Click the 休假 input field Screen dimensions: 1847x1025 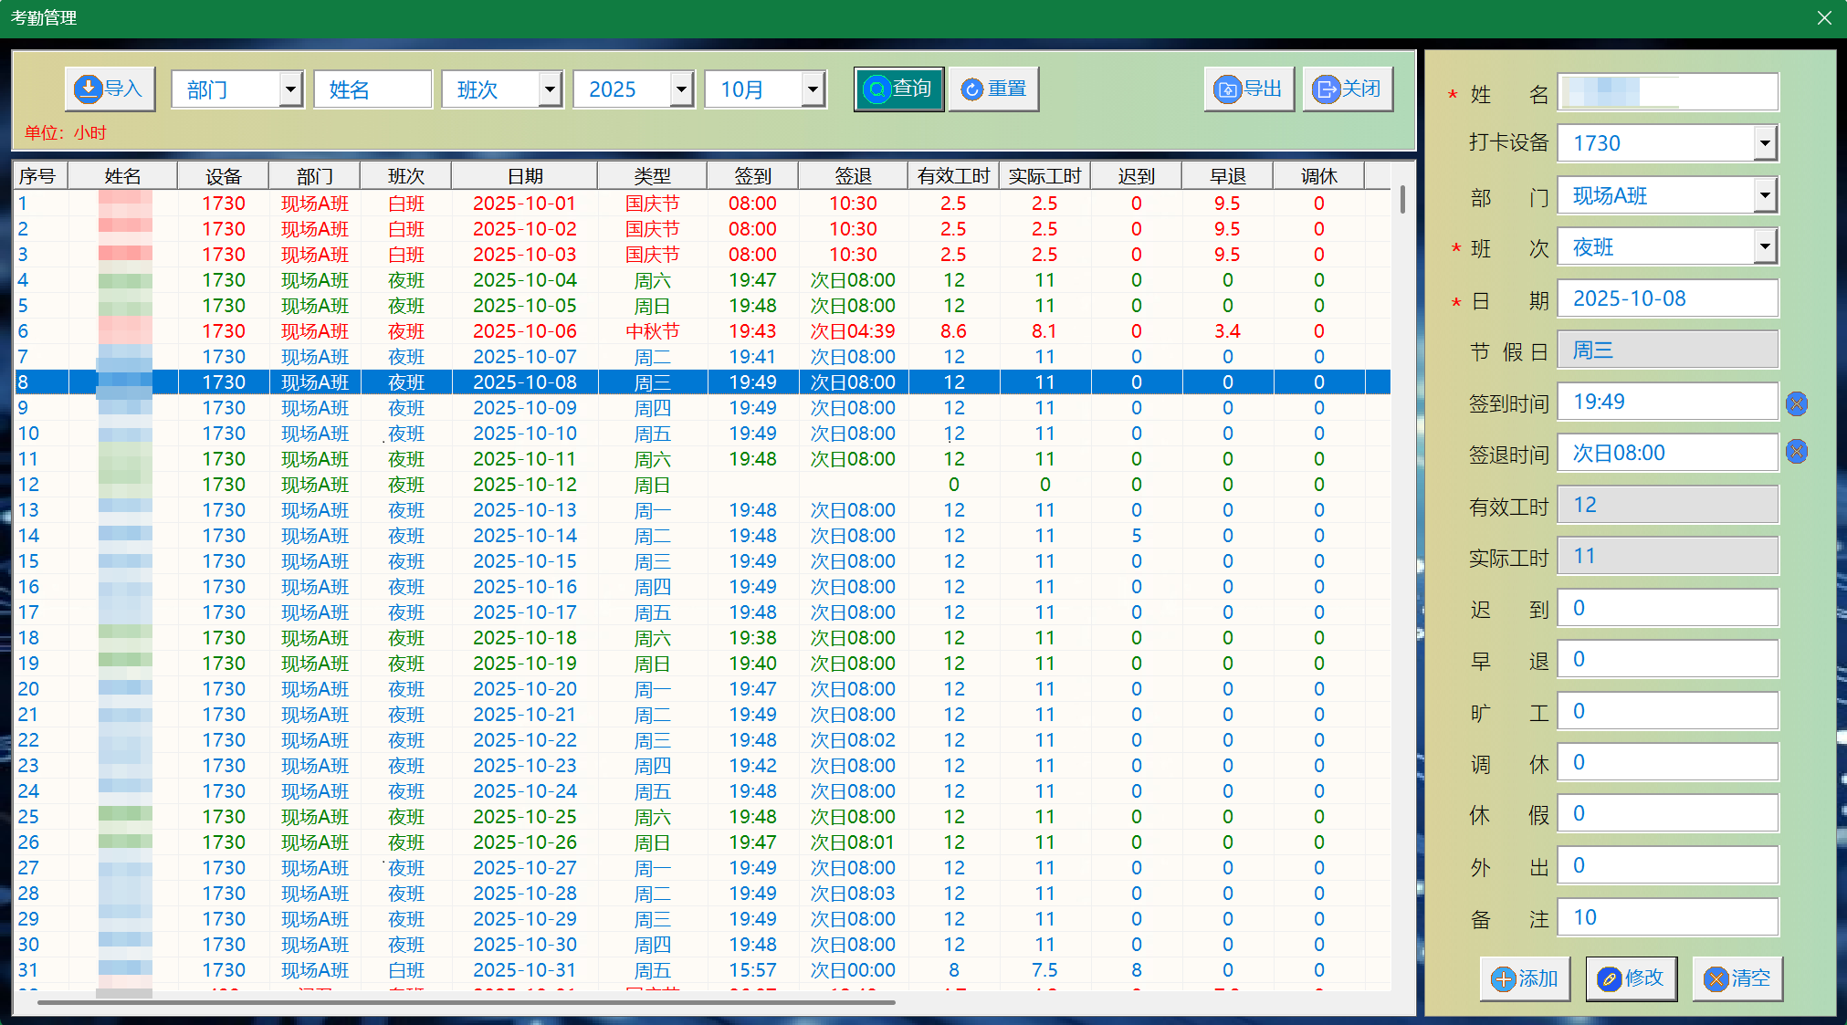(1668, 813)
